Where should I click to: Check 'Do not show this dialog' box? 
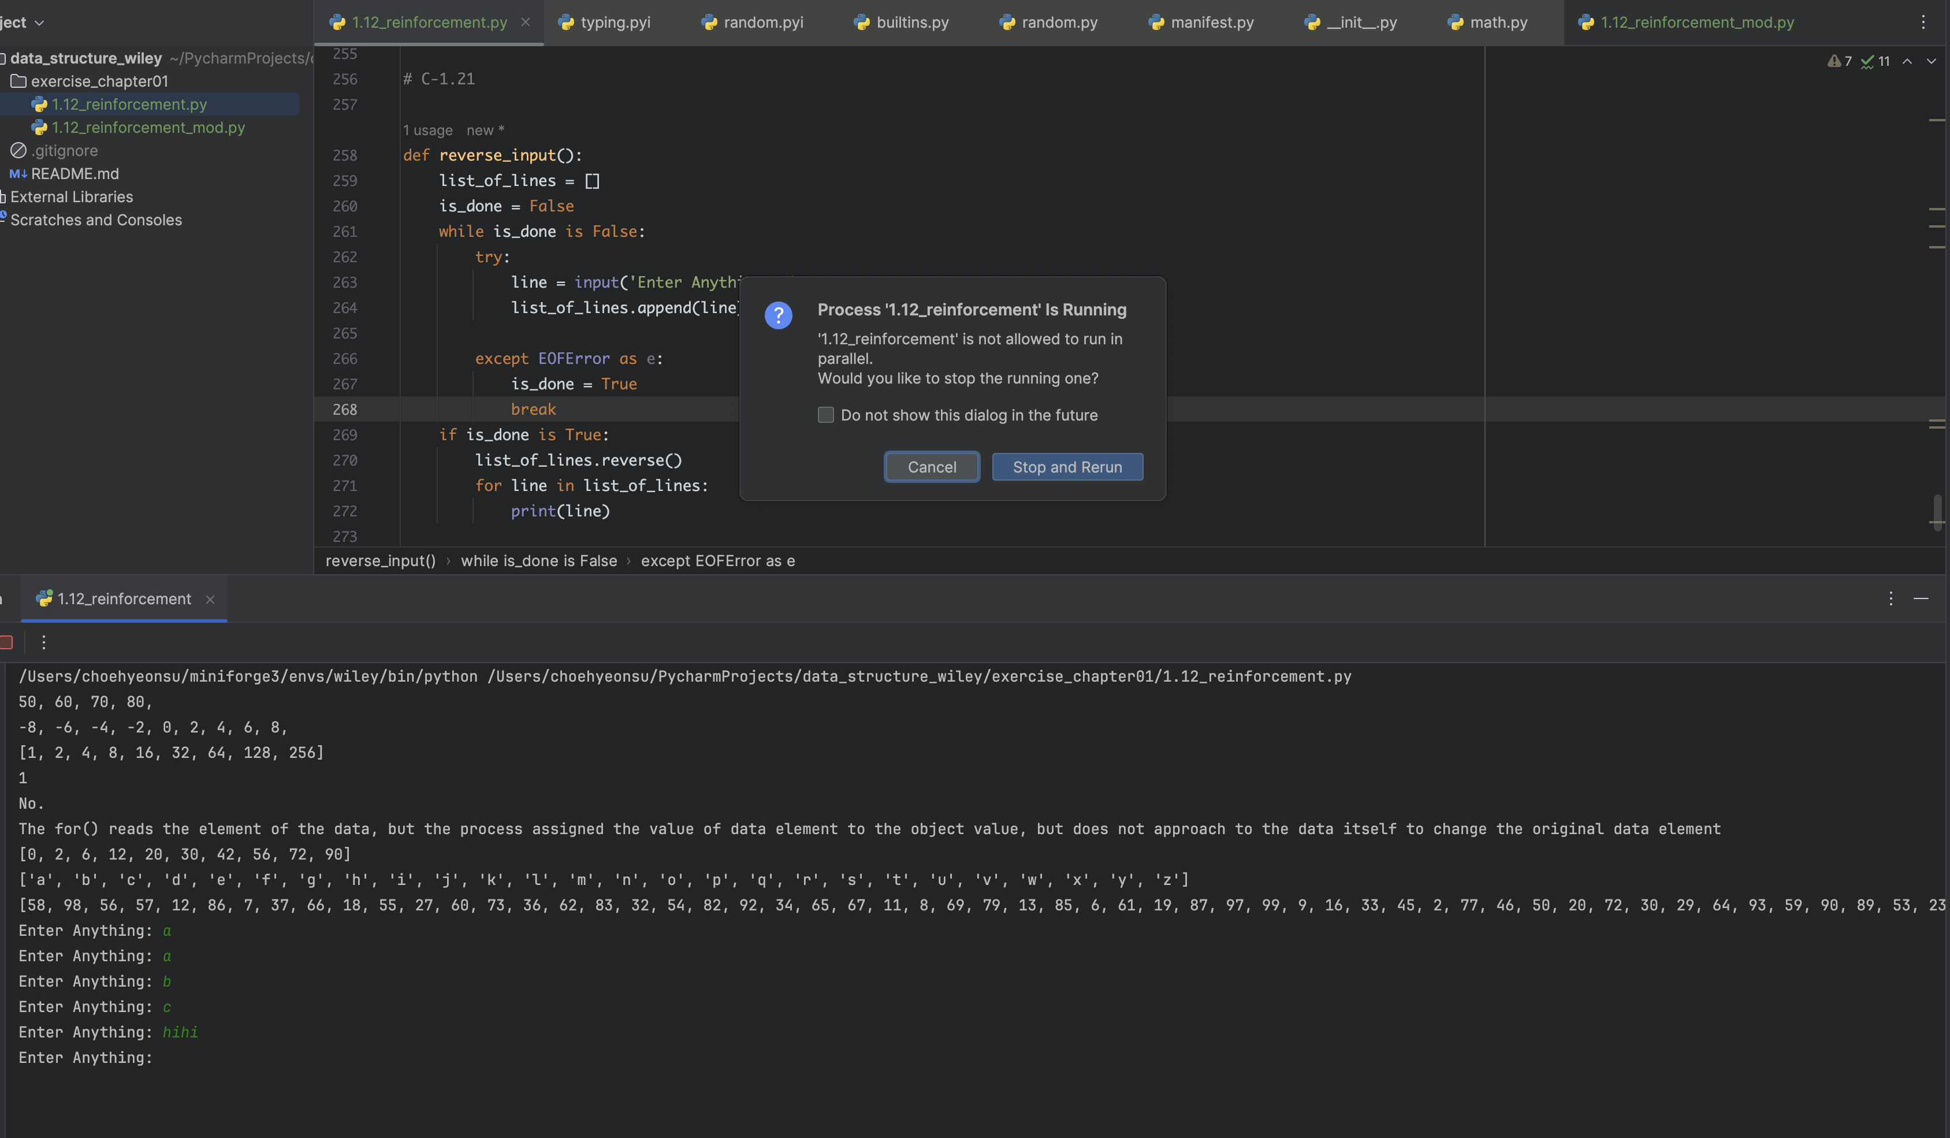click(825, 415)
